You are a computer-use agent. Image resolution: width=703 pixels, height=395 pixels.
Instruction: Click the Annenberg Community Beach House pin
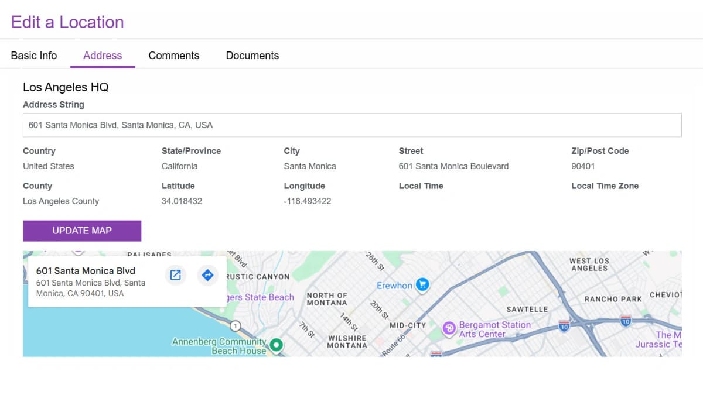coord(276,346)
